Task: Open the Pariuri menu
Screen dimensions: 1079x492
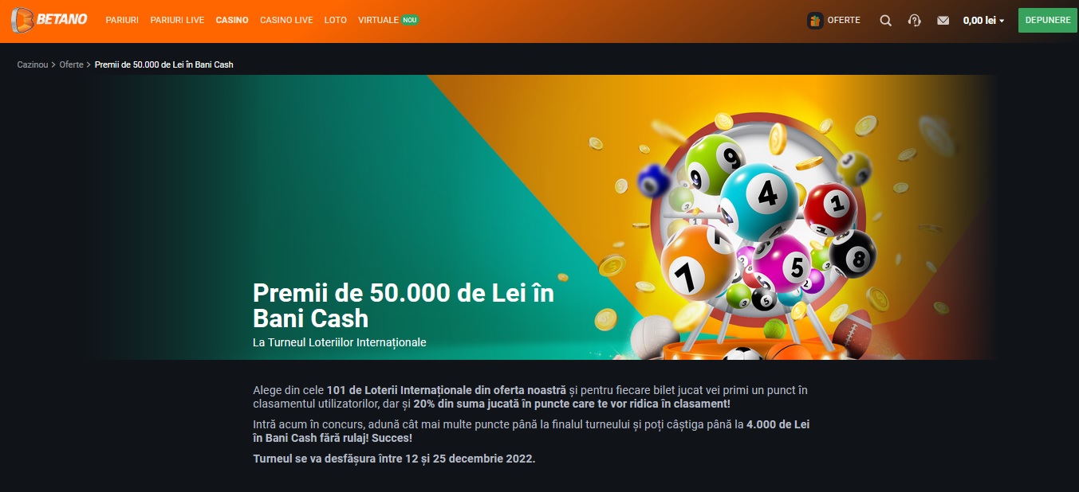Action: pos(122,20)
